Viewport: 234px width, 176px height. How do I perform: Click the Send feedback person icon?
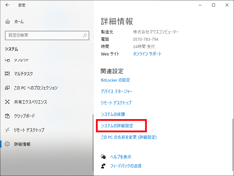(x=103, y=166)
